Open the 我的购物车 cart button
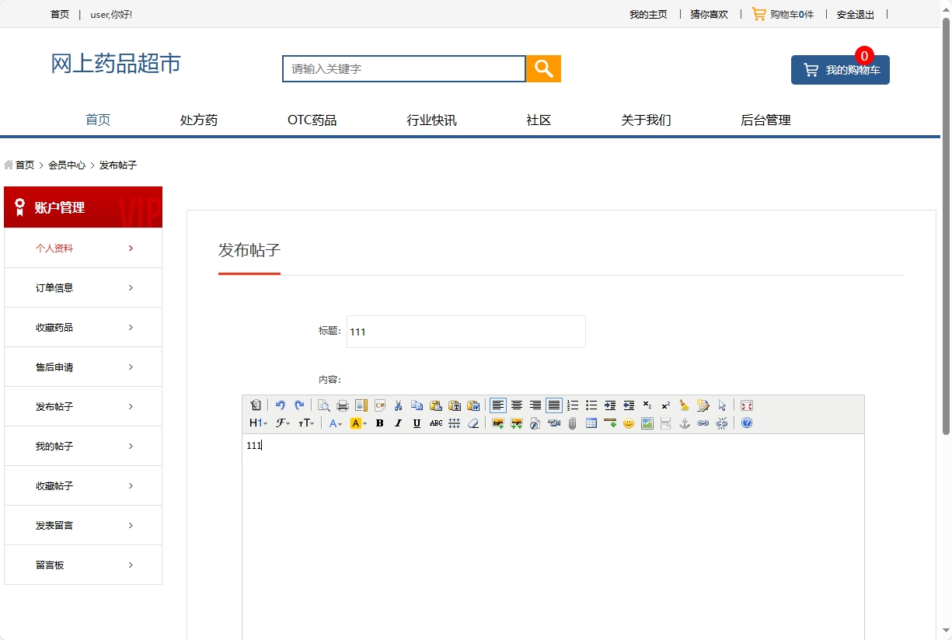The image size is (952, 640). (840, 70)
